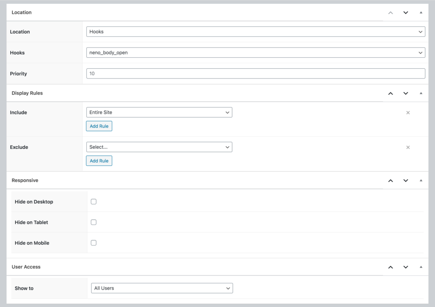Open Include dropdown showing Entire Site
The height and width of the screenshot is (307, 435).
pyautogui.click(x=159, y=112)
